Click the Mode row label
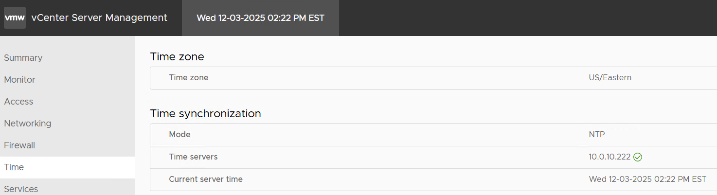 click(179, 135)
